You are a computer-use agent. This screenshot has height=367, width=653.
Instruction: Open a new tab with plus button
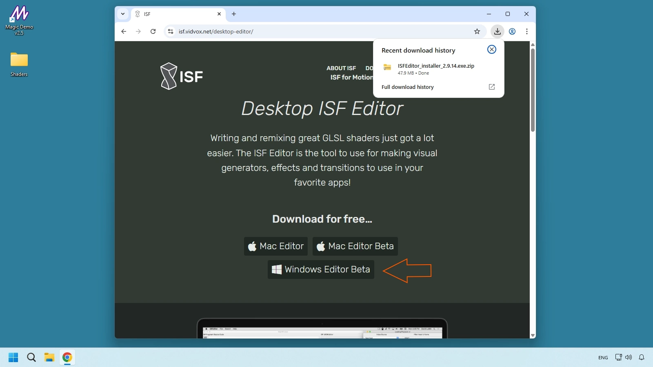pos(234,14)
